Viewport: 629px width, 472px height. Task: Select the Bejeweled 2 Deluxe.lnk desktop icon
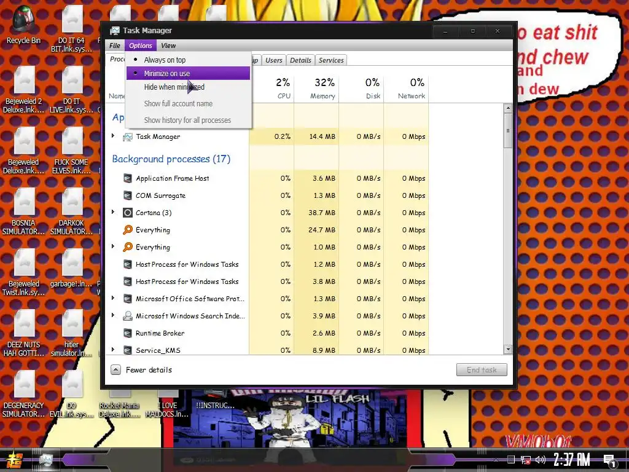coord(24,91)
